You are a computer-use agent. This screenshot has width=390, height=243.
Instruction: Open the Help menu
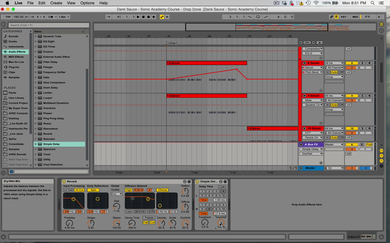(104, 3)
